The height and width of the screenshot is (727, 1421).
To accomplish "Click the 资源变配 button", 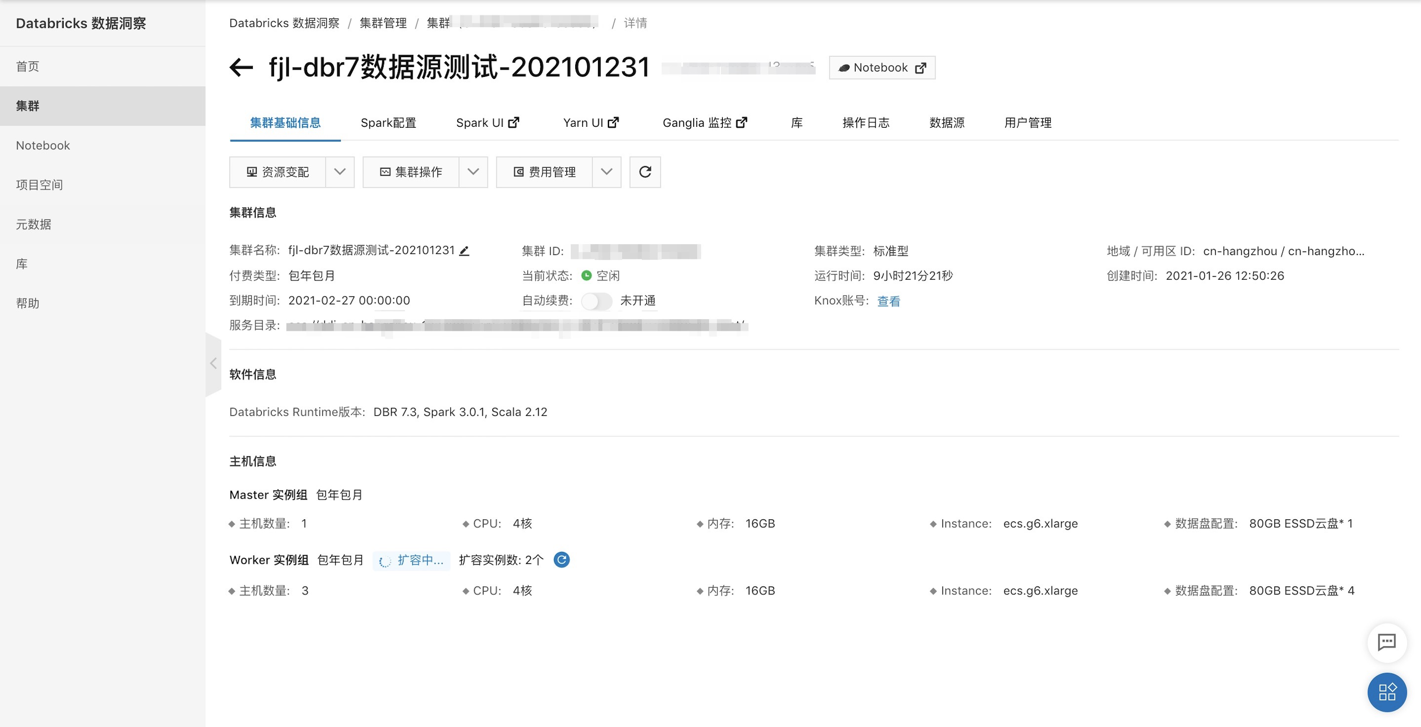I will tap(277, 172).
